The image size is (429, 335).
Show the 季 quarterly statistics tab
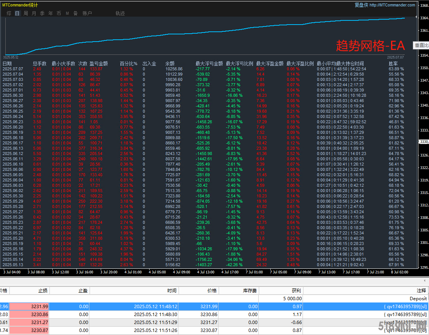point(42,13)
